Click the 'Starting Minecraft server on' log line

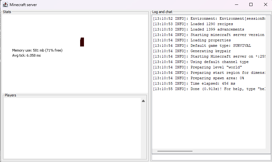click(x=209, y=57)
